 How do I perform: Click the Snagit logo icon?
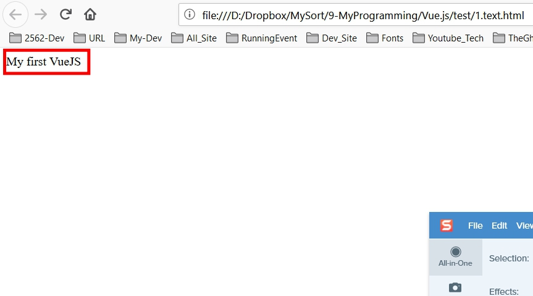(447, 225)
